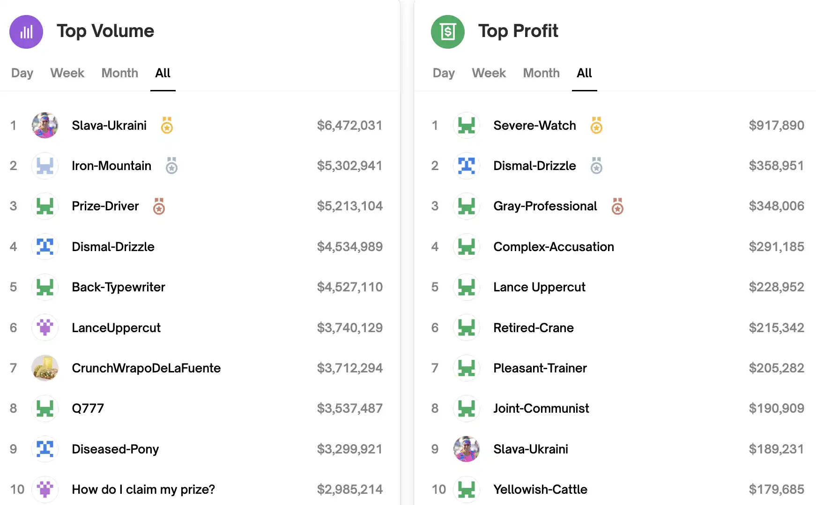The width and height of the screenshot is (816, 505).
Task: Switch Top Profit to the Day tab
Action: [444, 73]
